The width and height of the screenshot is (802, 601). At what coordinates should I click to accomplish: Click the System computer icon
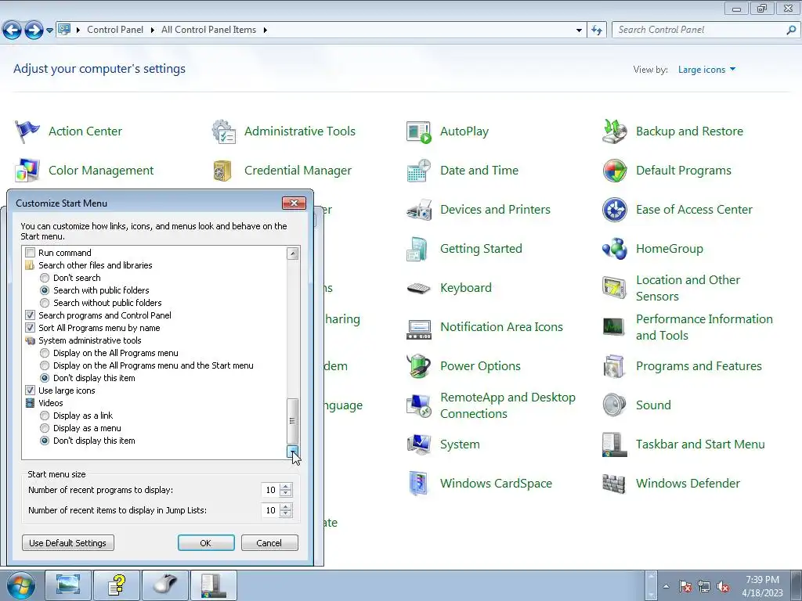(419, 444)
